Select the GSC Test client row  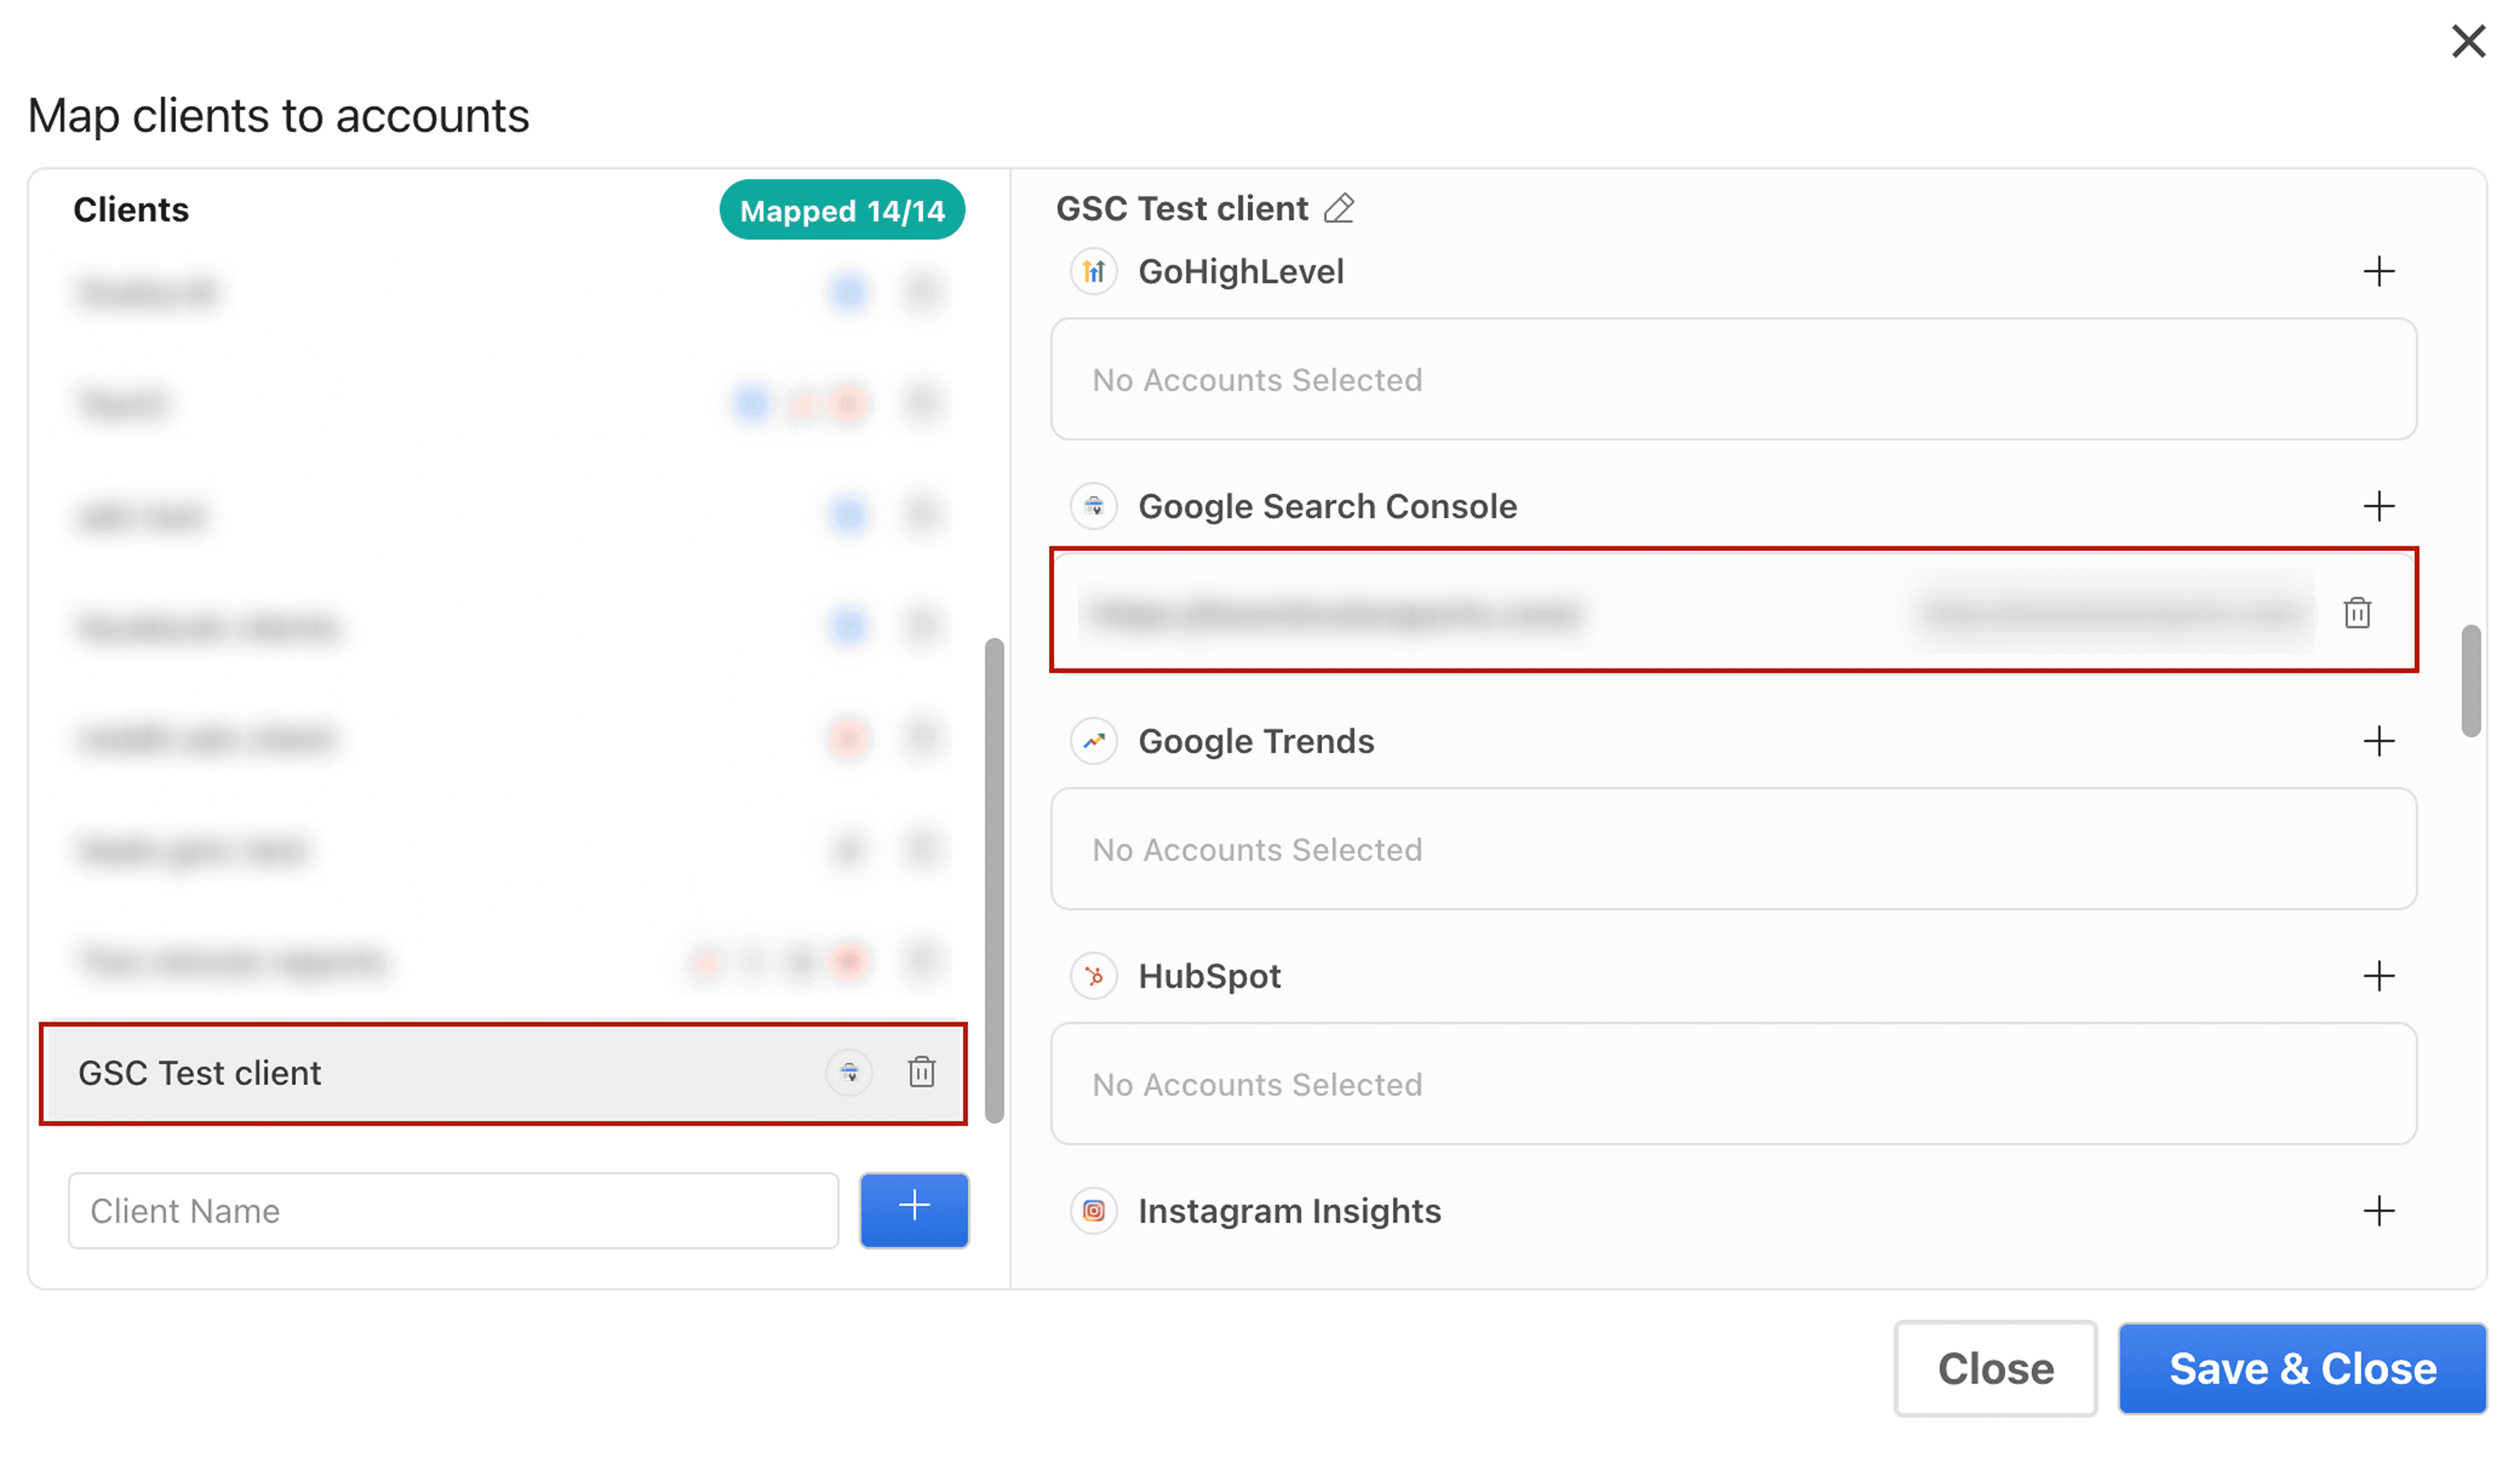[x=503, y=1073]
